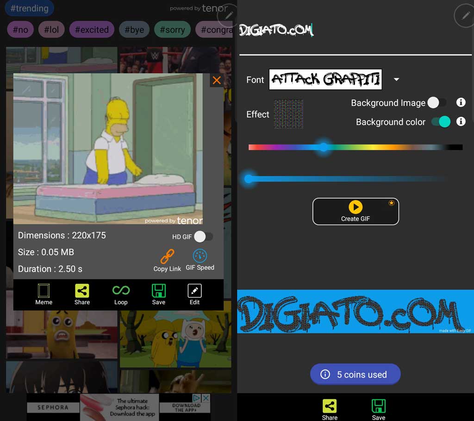Select the #lol tag
The image size is (474, 421).
[x=51, y=30]
